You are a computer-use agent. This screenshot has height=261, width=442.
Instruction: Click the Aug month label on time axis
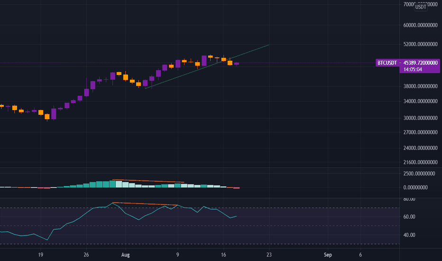(126, 255)
